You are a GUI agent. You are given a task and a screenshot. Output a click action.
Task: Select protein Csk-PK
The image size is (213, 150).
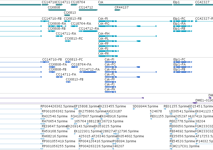click(x=110, y=89)
